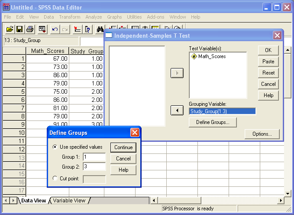
Task: Open the File menu
Action: click(x=7, y=17)
